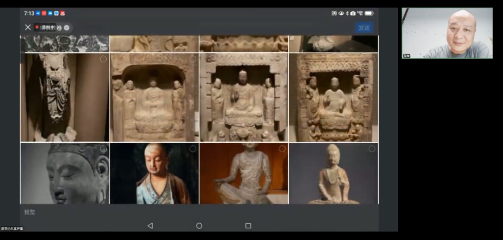Click the eye comfort icon in status bar

click(341, 13)
